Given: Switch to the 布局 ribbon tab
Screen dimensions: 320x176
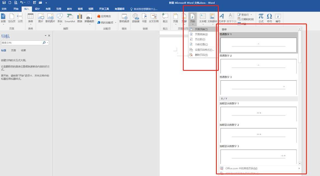Looking at the screenshot, I should coord(48,9).
